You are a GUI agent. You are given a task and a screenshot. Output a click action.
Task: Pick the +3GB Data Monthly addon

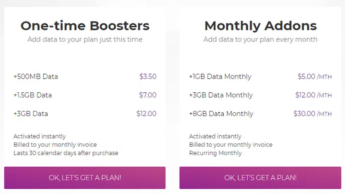[x=220, y=95]
